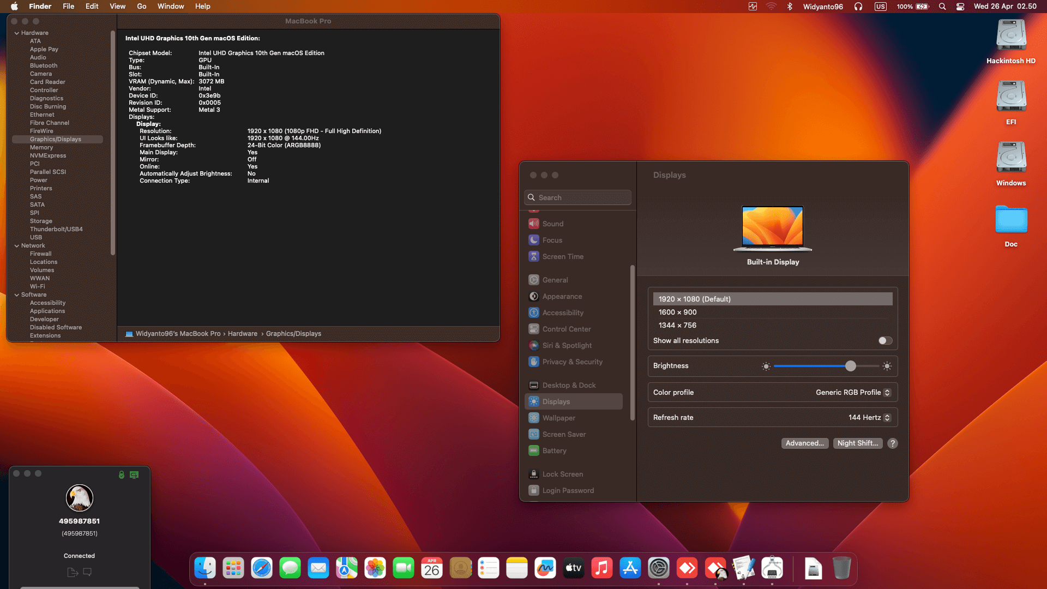Click the Built-in Display thumbnail
The image size is (1047, 589).
pos(773,229)
